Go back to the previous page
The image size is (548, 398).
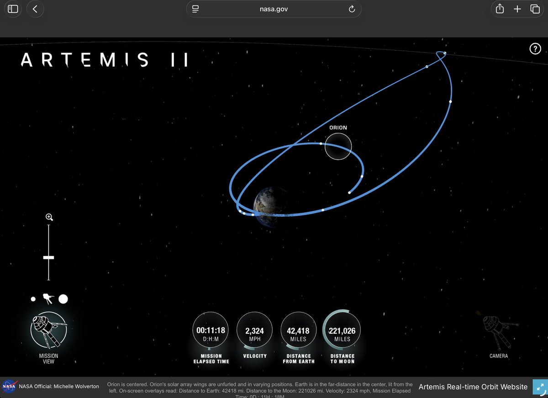[35, 9]
